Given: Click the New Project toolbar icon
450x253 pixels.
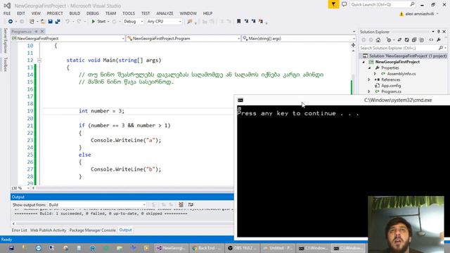Looking at the screenshot, I should [32, 22].
